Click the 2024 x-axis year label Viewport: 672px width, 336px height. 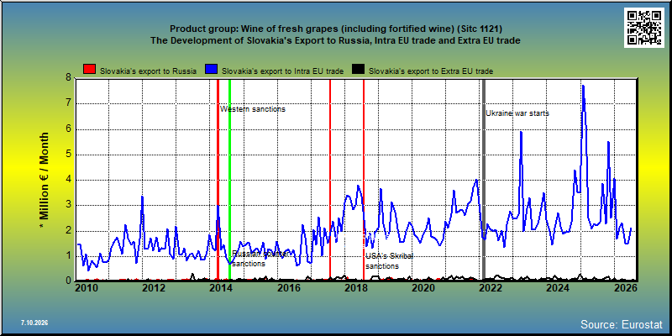tap(557, 287)
